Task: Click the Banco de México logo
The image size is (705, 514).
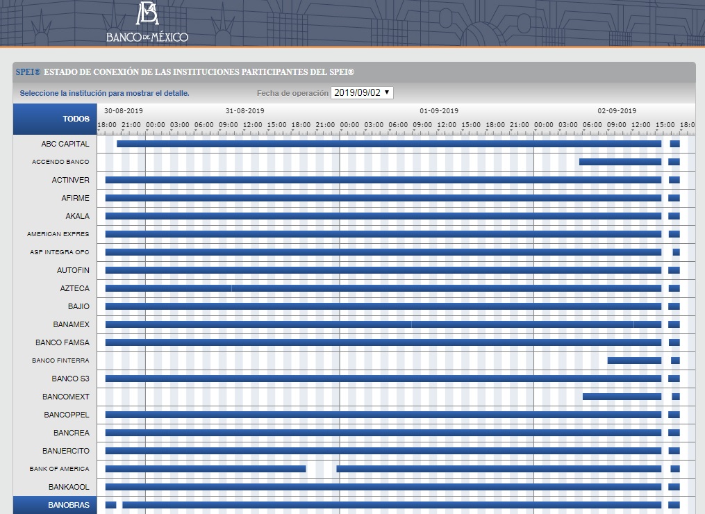Action: pos(147,22)
